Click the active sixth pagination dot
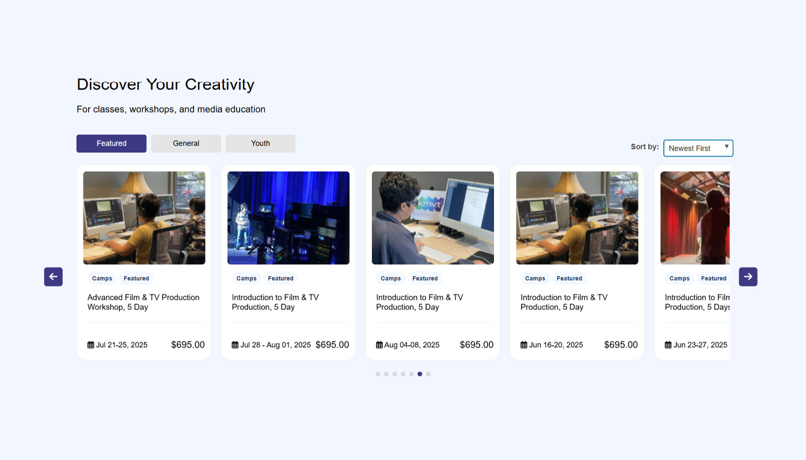The width and height of the screenshot is (806, 460). pos(420,374)
